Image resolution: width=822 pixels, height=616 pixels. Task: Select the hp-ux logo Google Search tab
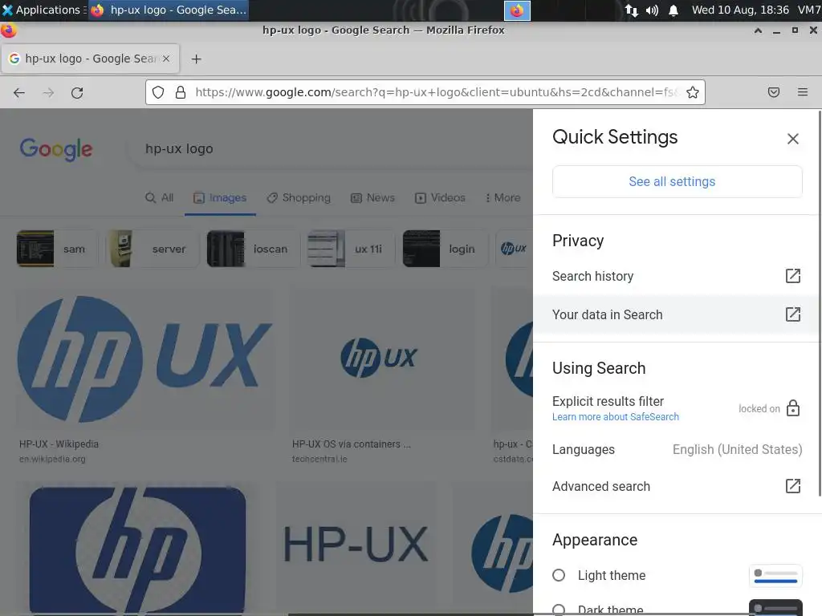[90, 59]
